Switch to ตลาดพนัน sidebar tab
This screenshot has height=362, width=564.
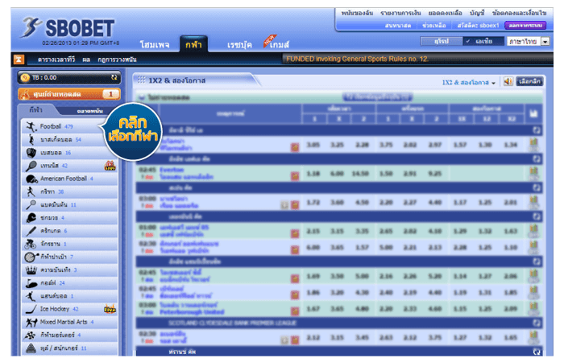pos(90,111)
